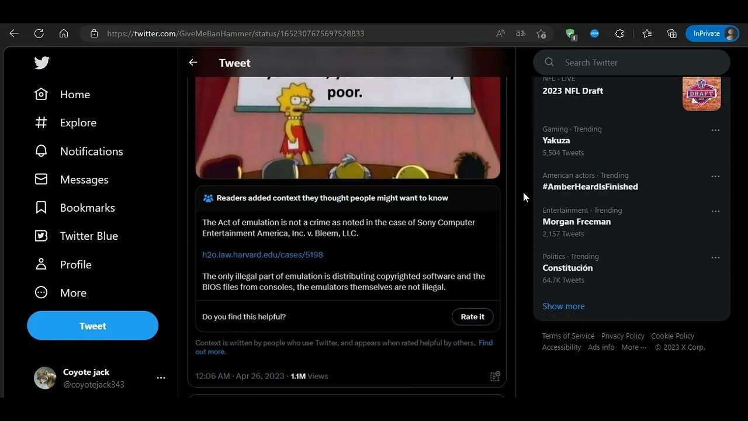Click the Notifications bell icon
This screenshot has height=421, width=748.
[41, 151]
